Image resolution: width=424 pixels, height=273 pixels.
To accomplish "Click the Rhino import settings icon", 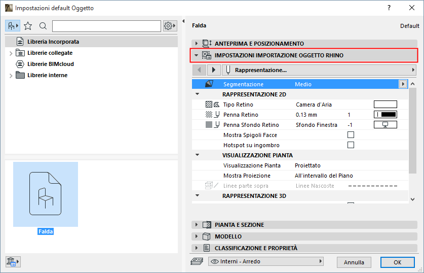I will point(207,55).
